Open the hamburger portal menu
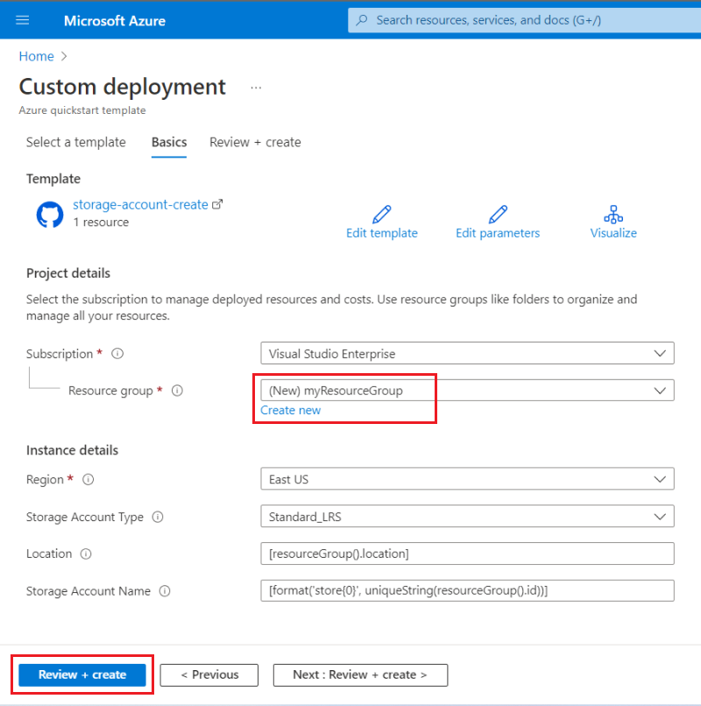The height and width of the screenshot is (706, 701). tap(23, 20)
